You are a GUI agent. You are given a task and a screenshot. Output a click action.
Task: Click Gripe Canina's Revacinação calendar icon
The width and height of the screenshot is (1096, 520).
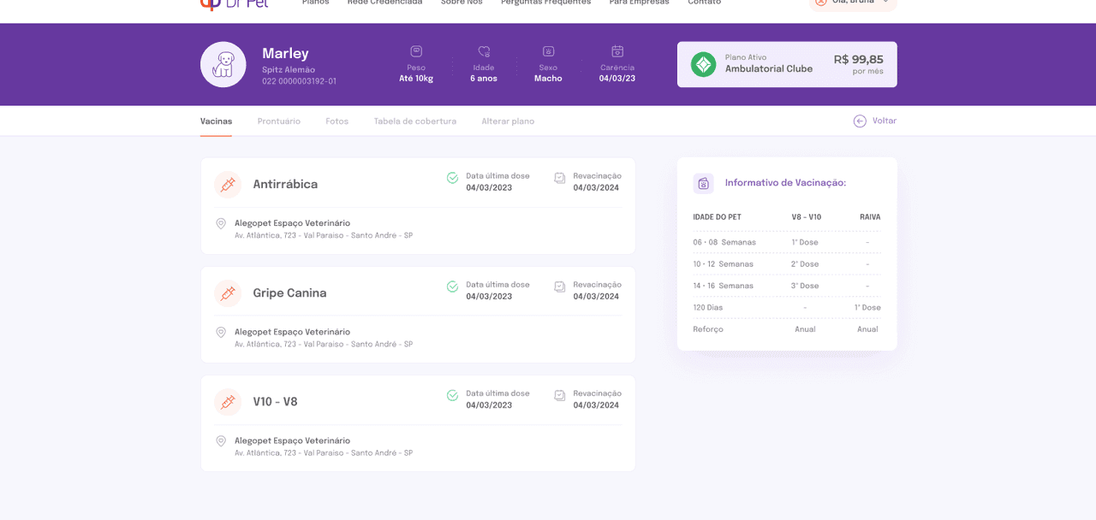[559, 287]
